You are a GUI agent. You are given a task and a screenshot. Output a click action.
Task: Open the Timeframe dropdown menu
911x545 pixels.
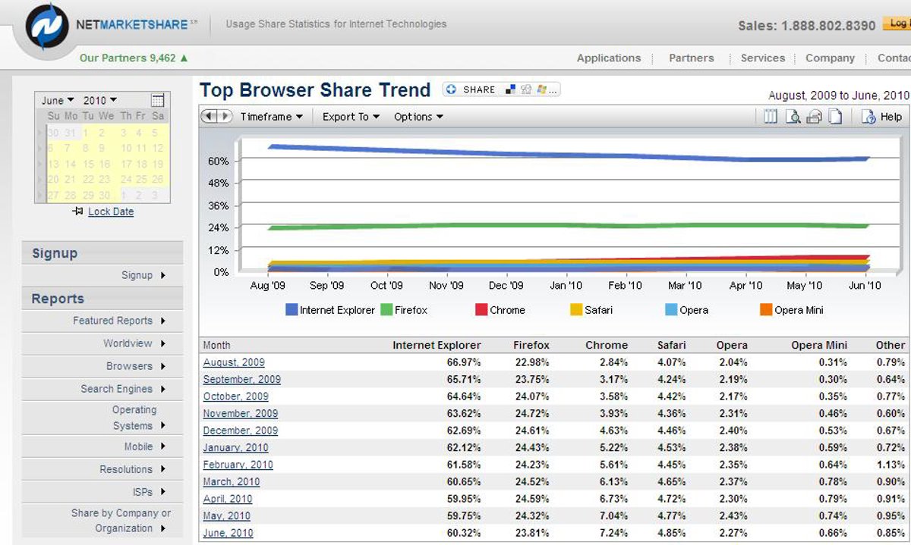[x=271, y=117]
